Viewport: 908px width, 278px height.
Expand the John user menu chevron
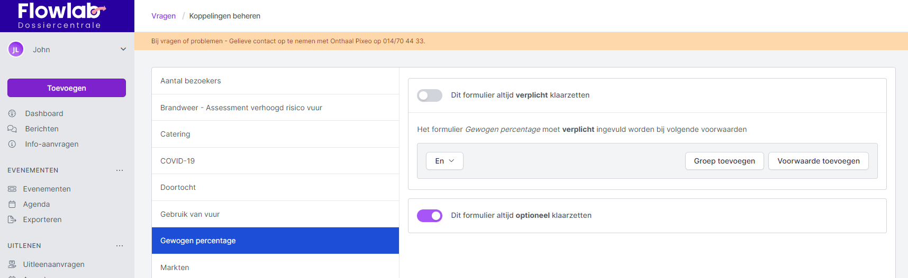pos(123,49)
